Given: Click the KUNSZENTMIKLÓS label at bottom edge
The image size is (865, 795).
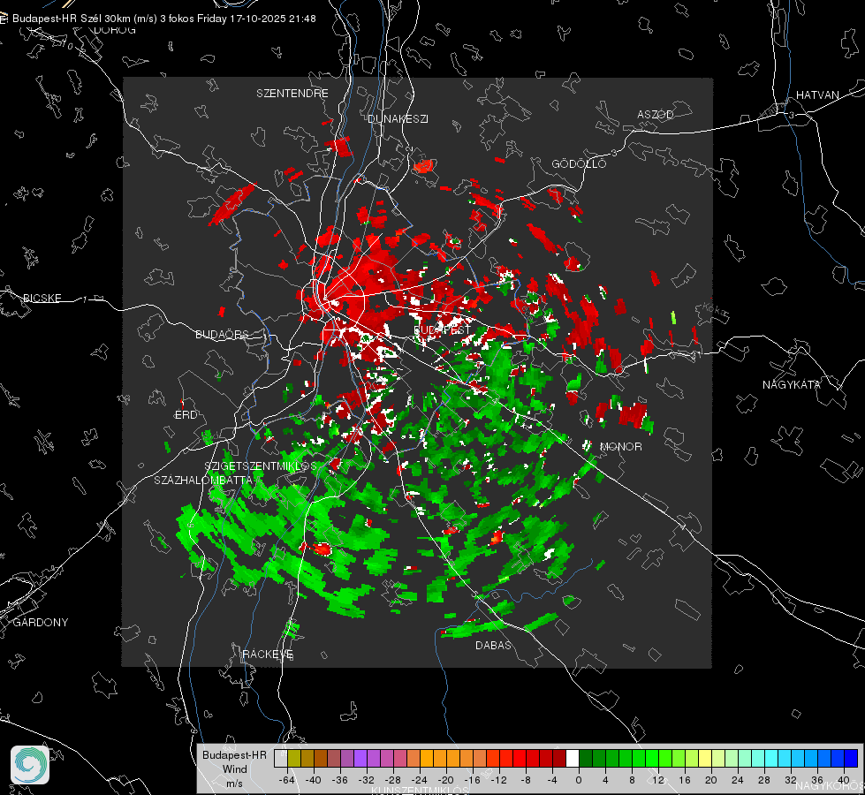Looking at the screenshot, I should (420, 791).
